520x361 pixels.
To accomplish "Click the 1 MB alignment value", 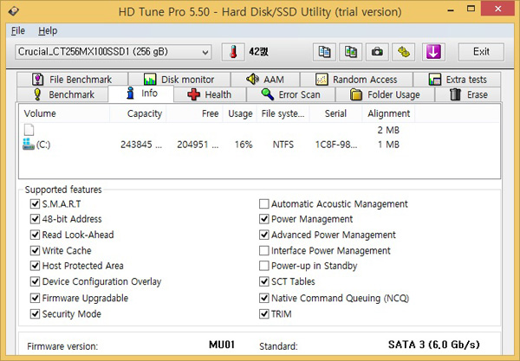I will click(x=388, y=145).
